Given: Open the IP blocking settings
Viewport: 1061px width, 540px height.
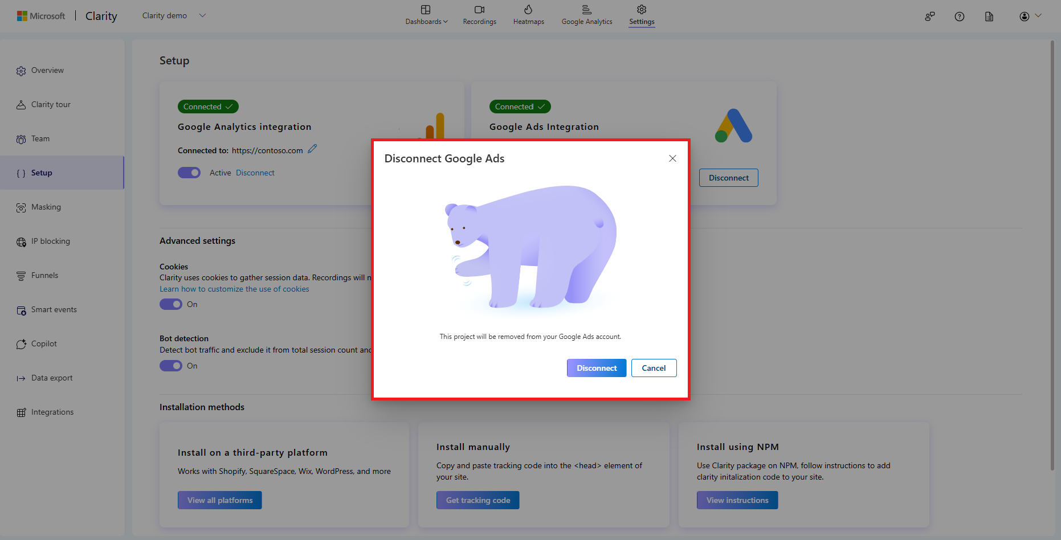Looking at the screenshot, I should (x=51, y=241).
